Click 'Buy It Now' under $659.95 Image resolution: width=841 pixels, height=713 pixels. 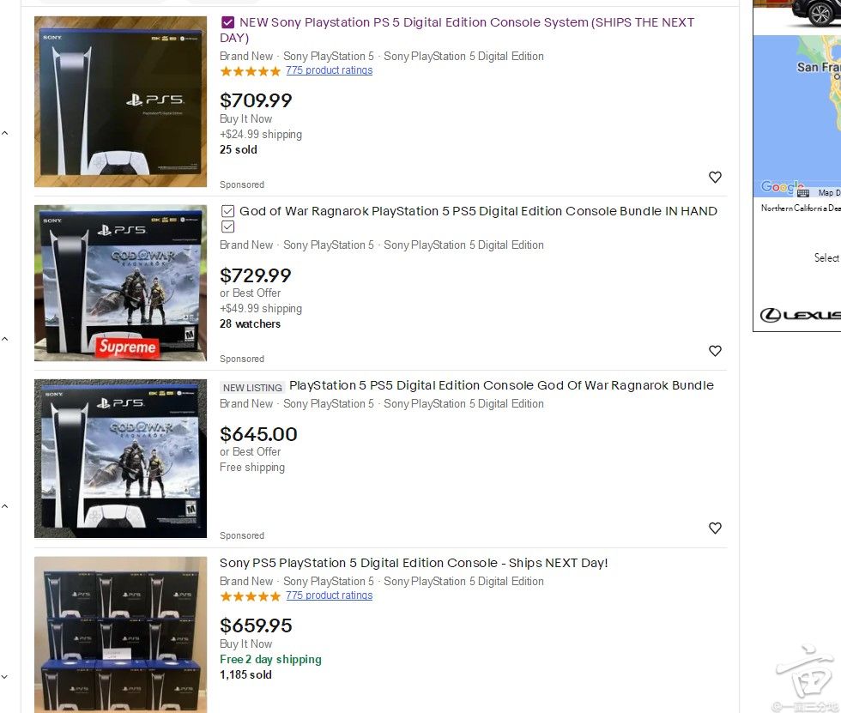pos(245,644)
